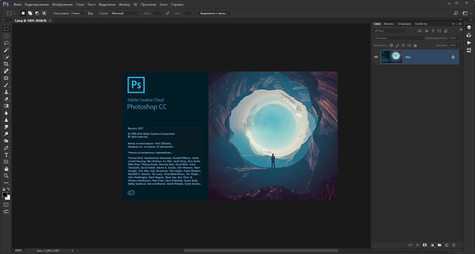Select the Elliptical Marquee tool
The width and height of the screenshot is (475, 254).
click(6, 36)
